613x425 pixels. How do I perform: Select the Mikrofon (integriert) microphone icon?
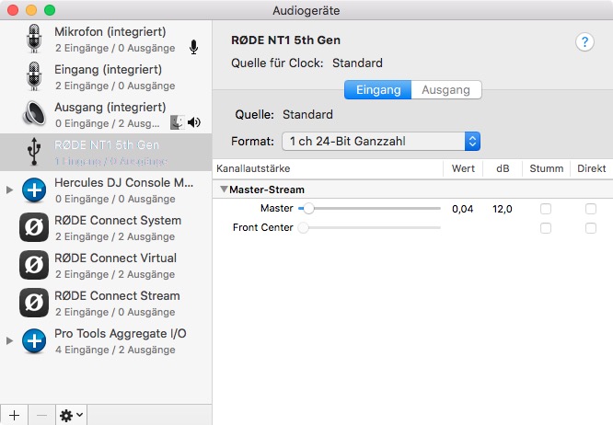point(34,39)
